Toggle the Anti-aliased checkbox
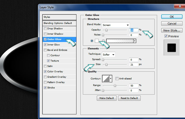Screen dimensions: 185x119 117,79
